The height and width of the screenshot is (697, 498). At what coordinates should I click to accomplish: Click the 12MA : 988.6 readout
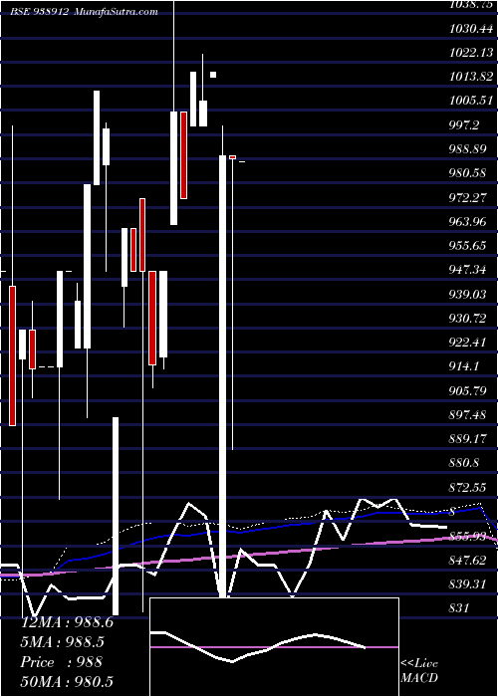tap(67, 622)
